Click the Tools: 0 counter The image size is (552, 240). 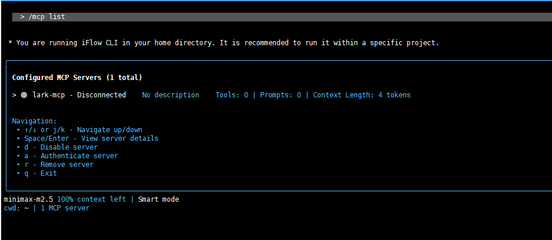(x=232, y=95)
